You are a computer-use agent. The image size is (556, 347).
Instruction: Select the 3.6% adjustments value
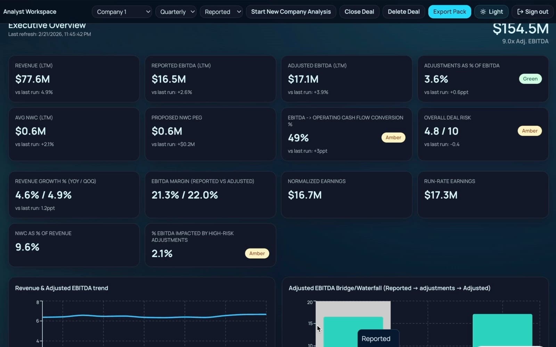coord(436,79)
